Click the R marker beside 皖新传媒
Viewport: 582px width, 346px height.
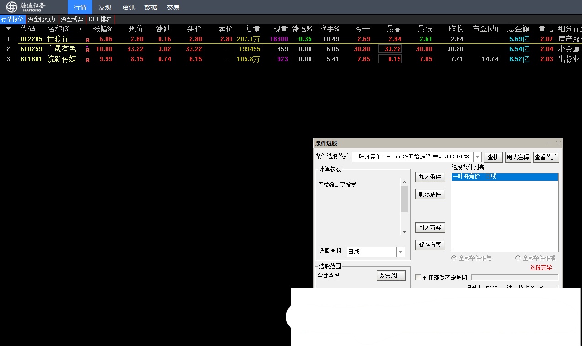(x=88, y=60)
